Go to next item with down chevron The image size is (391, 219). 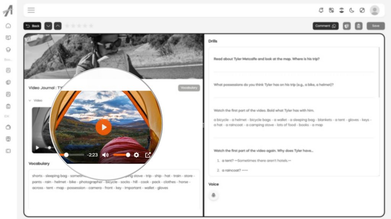point(48,26)
